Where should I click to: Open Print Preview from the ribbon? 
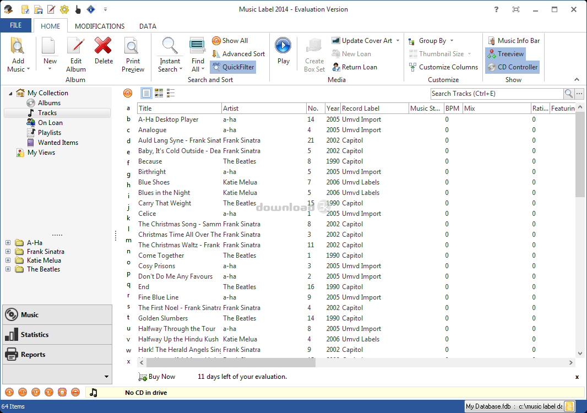[x=133, y=55]
